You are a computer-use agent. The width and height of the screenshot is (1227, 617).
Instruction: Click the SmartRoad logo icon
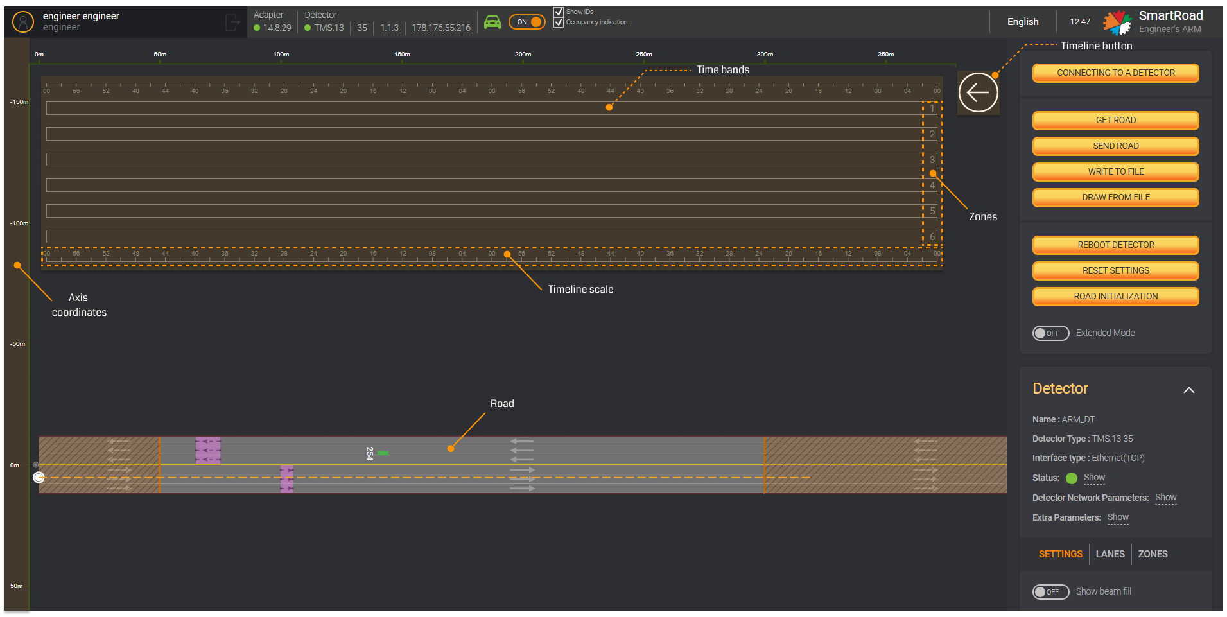click(x=1117, y=22)
